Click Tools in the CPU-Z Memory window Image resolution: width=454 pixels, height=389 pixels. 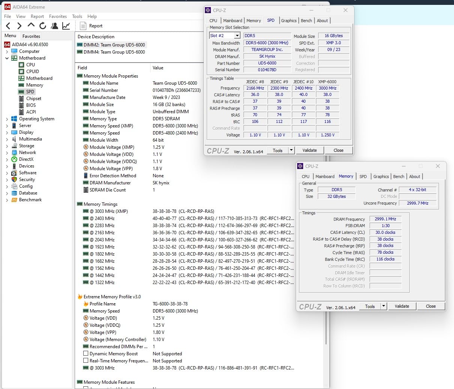370,306
